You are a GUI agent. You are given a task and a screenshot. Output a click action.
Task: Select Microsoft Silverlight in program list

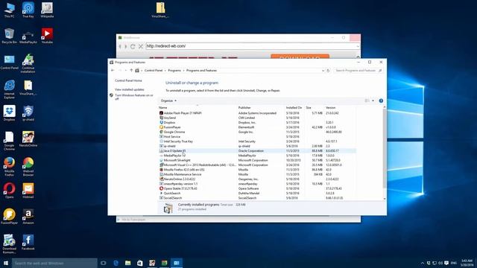pos(256,160)
